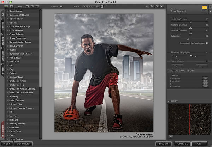Toggle the Preview checkbox

(x=61, y=6)
